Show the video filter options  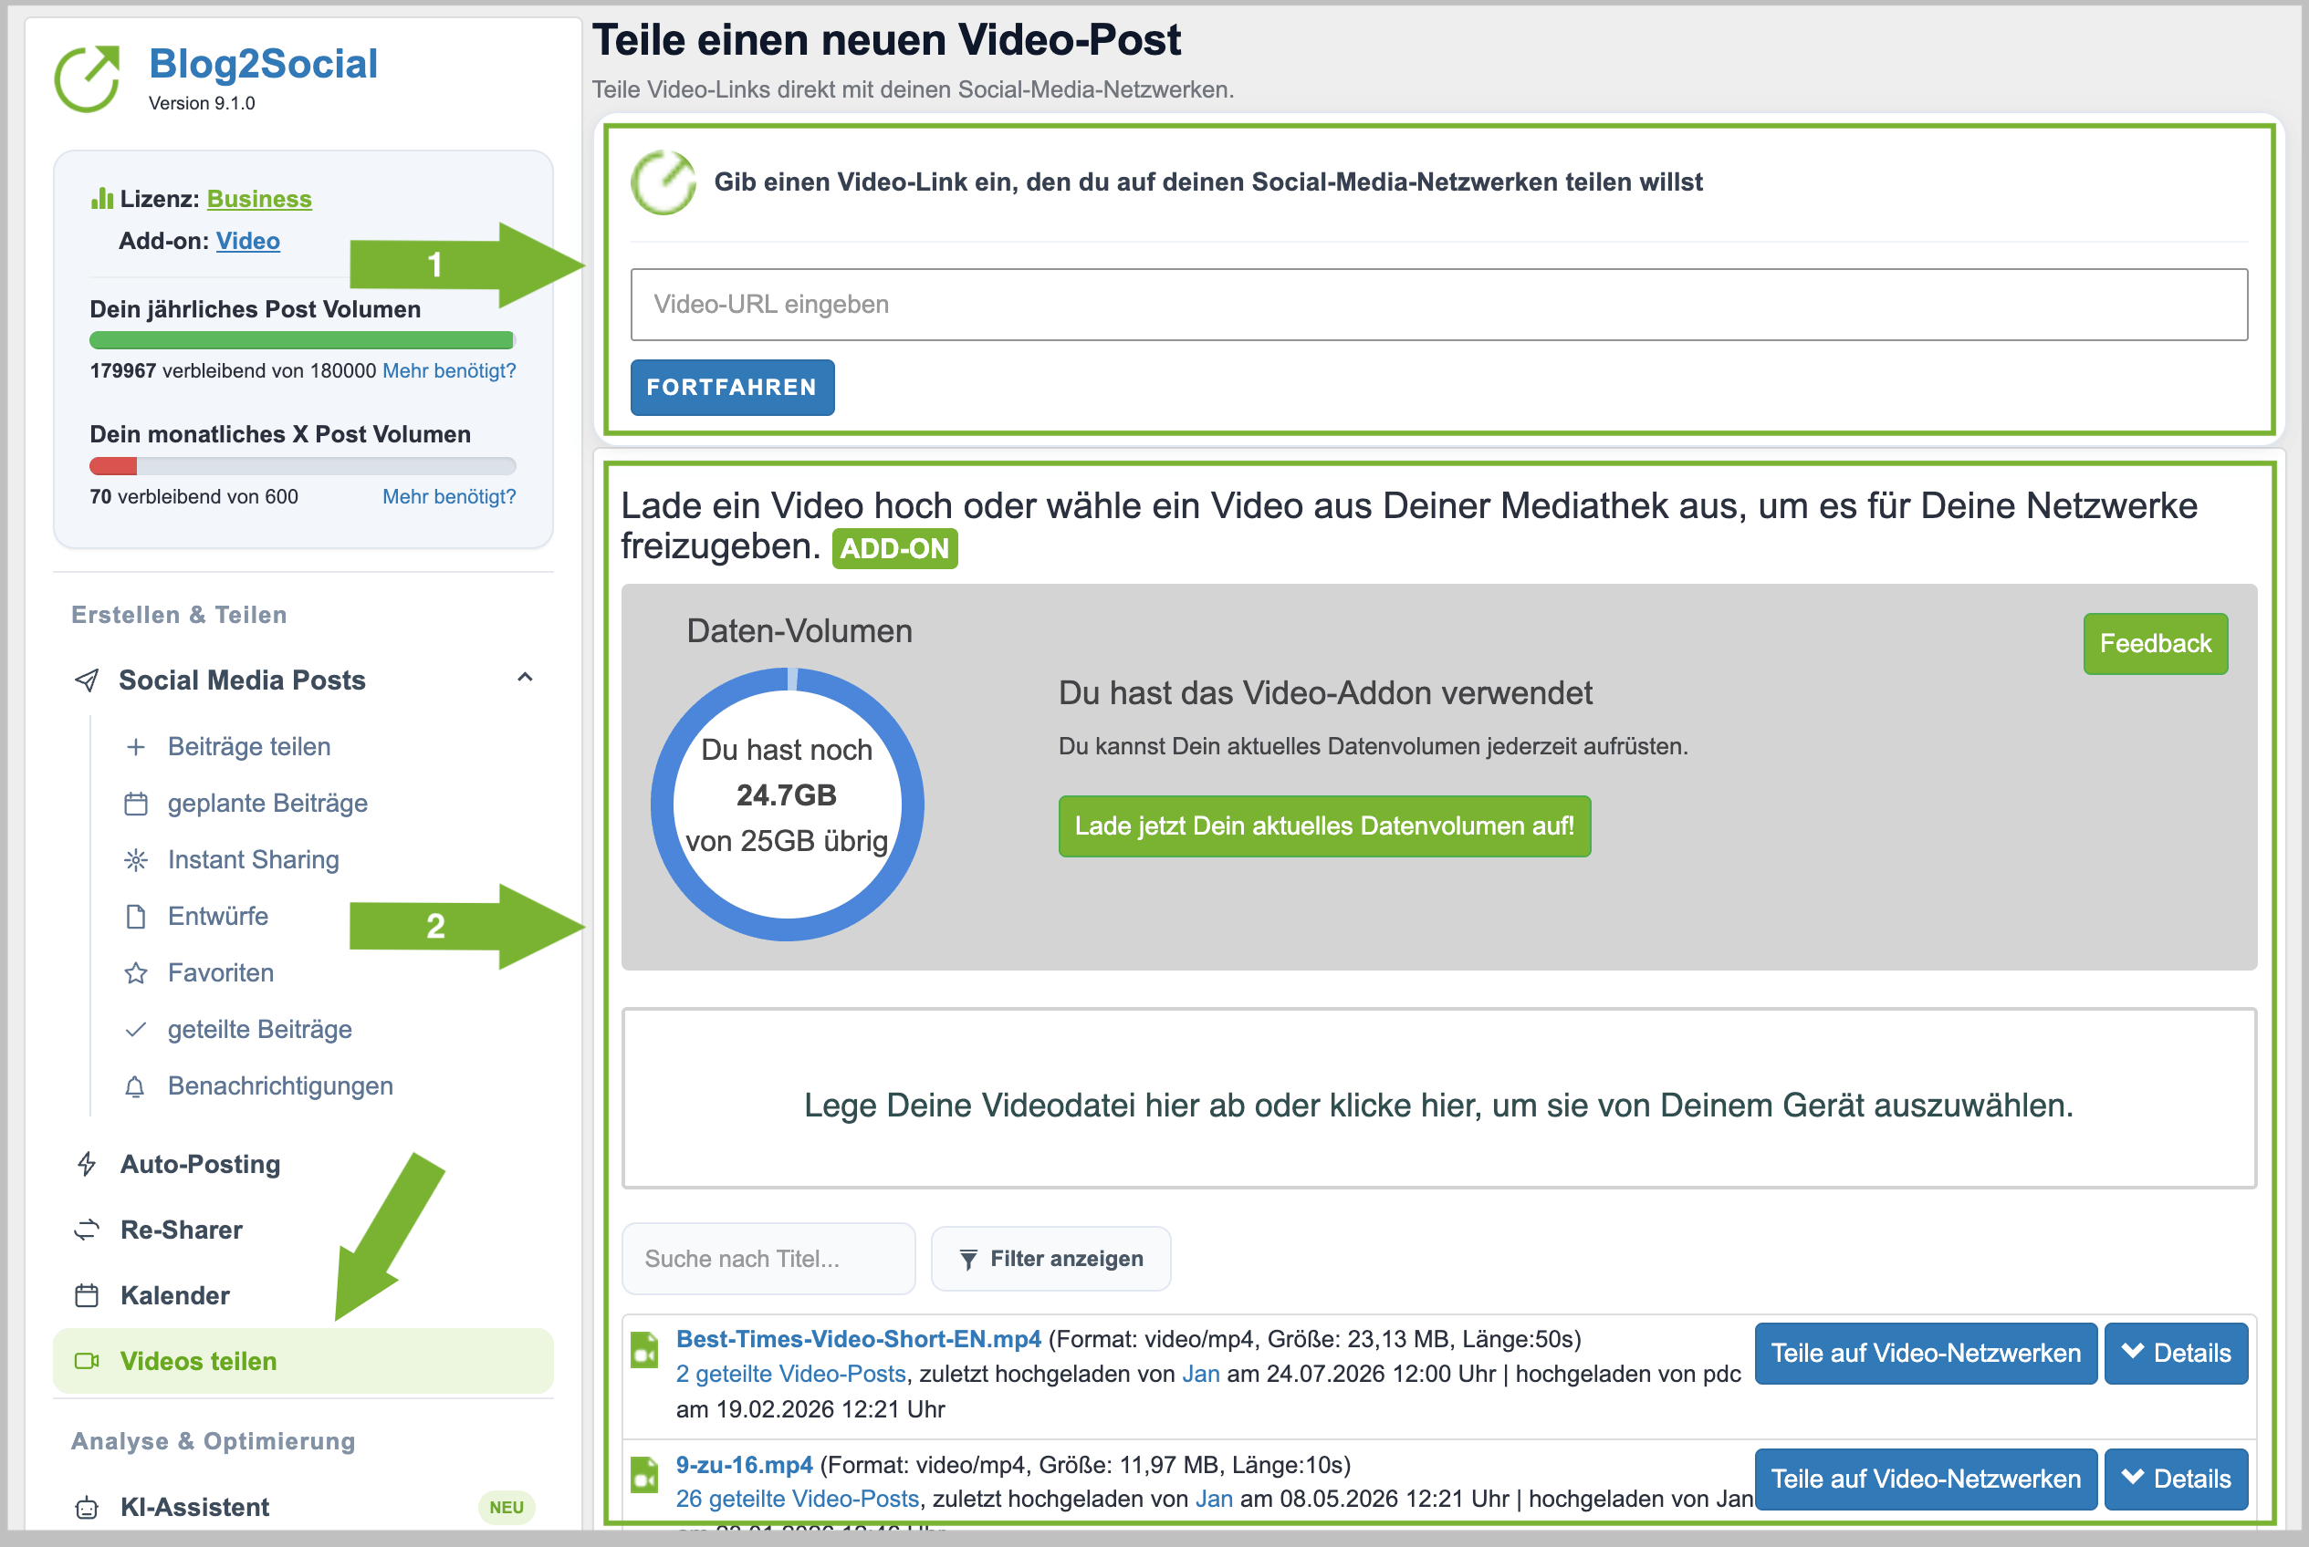pos(1051,1259)
